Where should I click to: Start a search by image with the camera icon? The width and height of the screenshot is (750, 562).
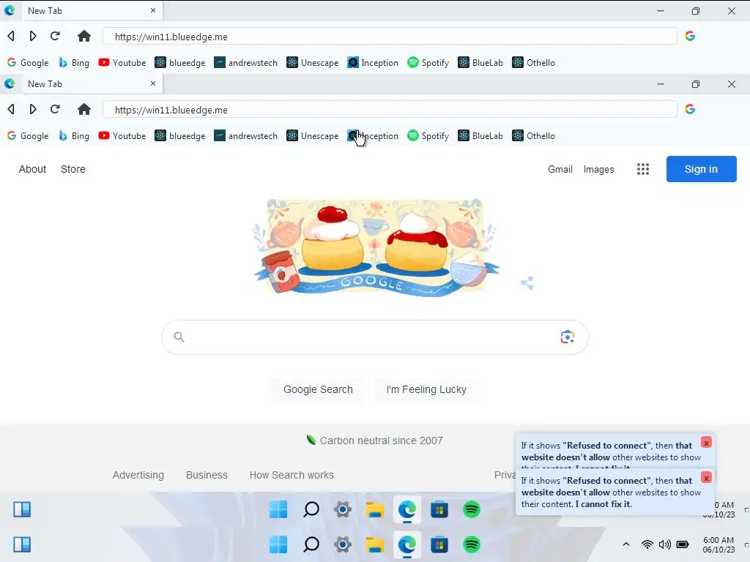[x=568, y=337]
